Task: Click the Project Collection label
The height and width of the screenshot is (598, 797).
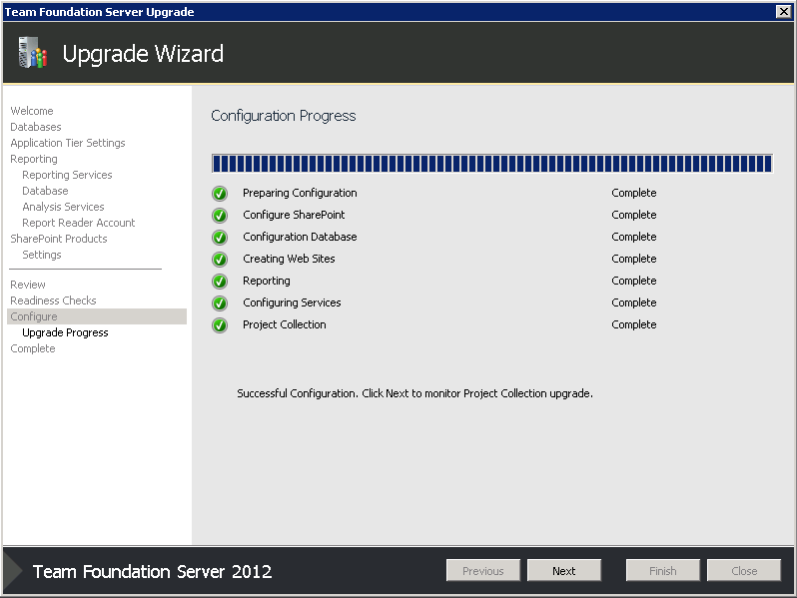Action: (284, 324)
